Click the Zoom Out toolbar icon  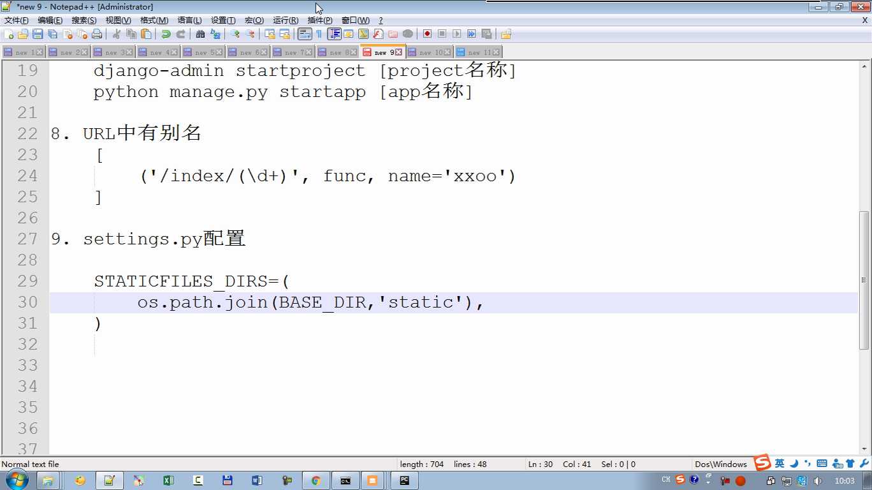coord(250,34)
